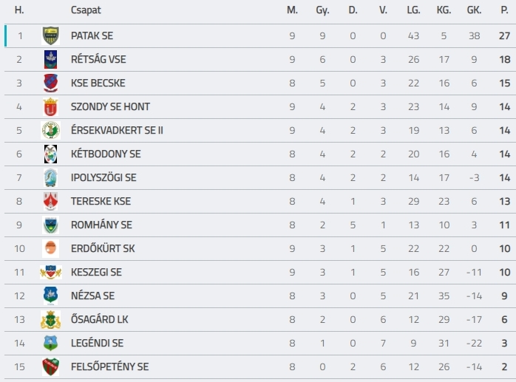Click the FELSŐPETÉNY SE striped crest
The width and height of the screenshot is (516, 382).
click(x=51, y=367)
